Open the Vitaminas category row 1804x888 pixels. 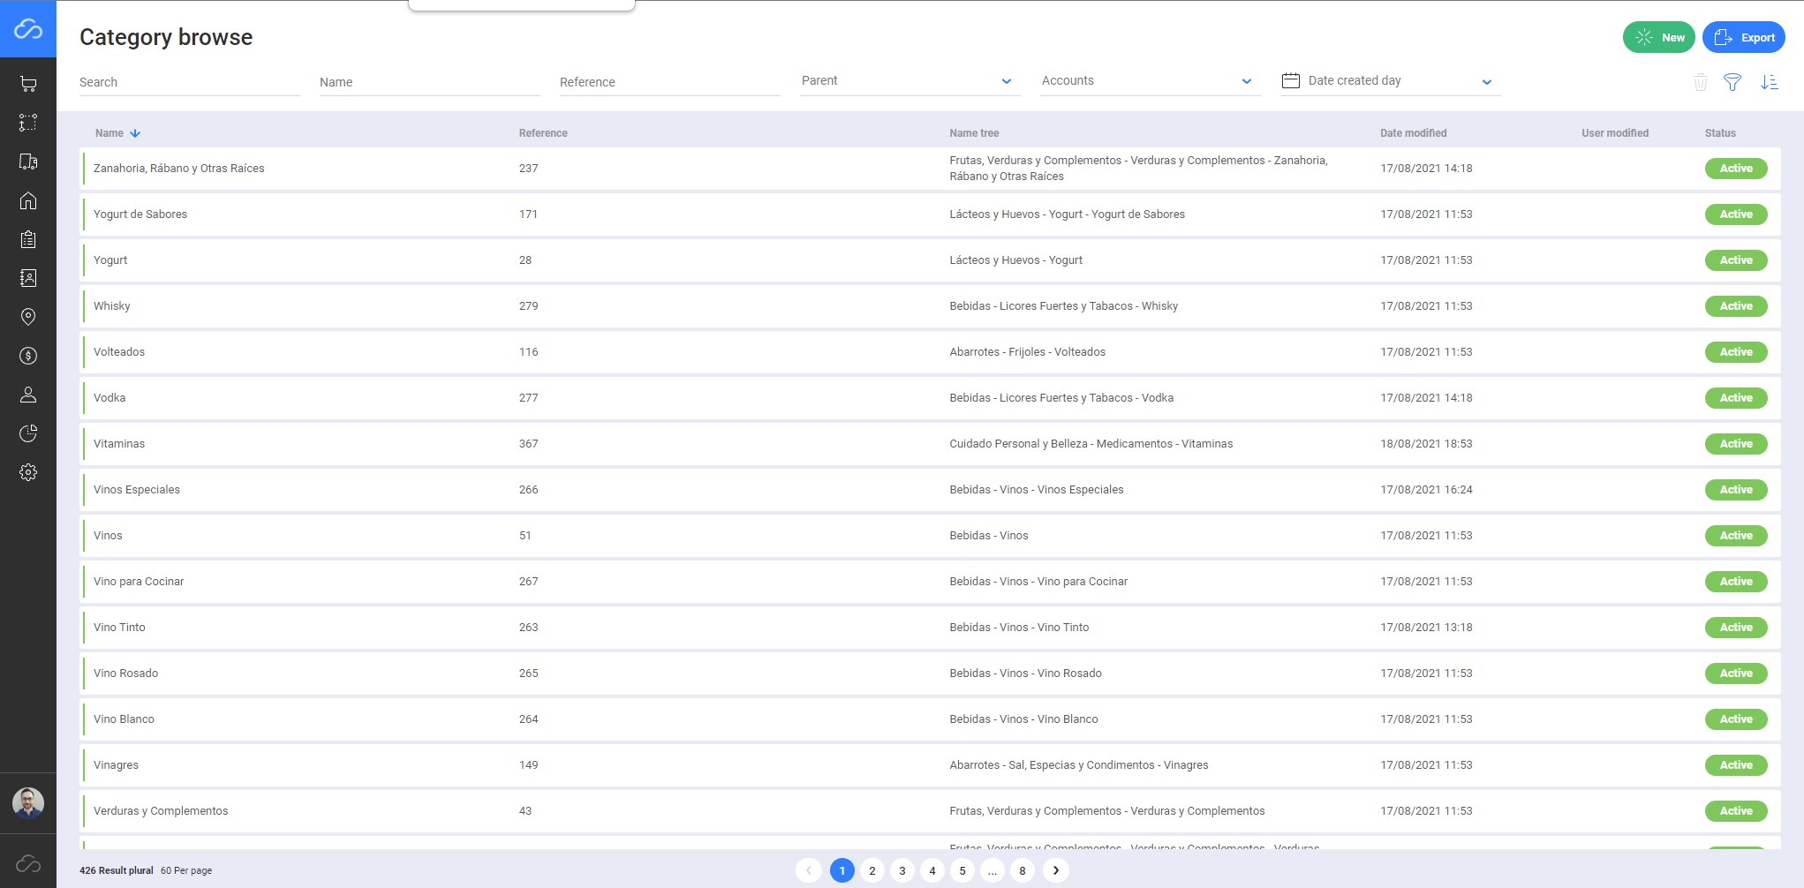pyautogui.click(x=931, y=444)
